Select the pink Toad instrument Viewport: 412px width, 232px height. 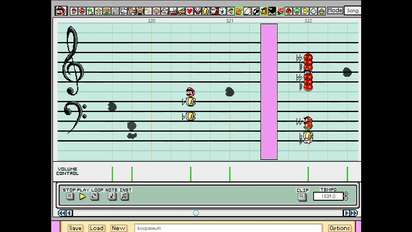tap(280, 11)
